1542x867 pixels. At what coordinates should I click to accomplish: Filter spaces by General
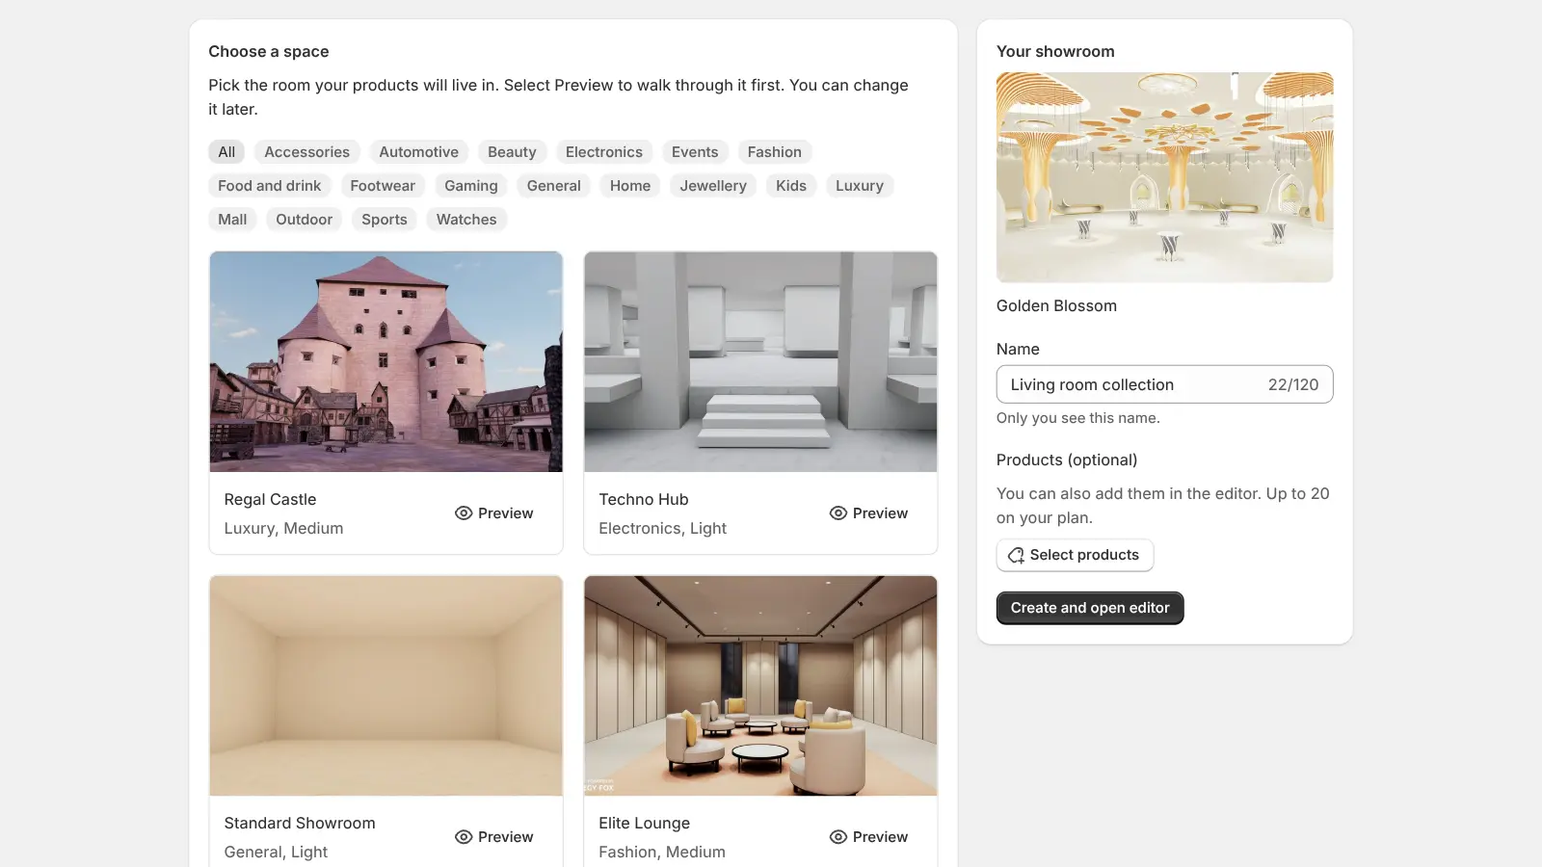click(x=553, y=186)
